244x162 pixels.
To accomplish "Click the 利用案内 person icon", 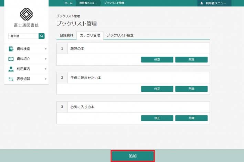I will (11, 69).
